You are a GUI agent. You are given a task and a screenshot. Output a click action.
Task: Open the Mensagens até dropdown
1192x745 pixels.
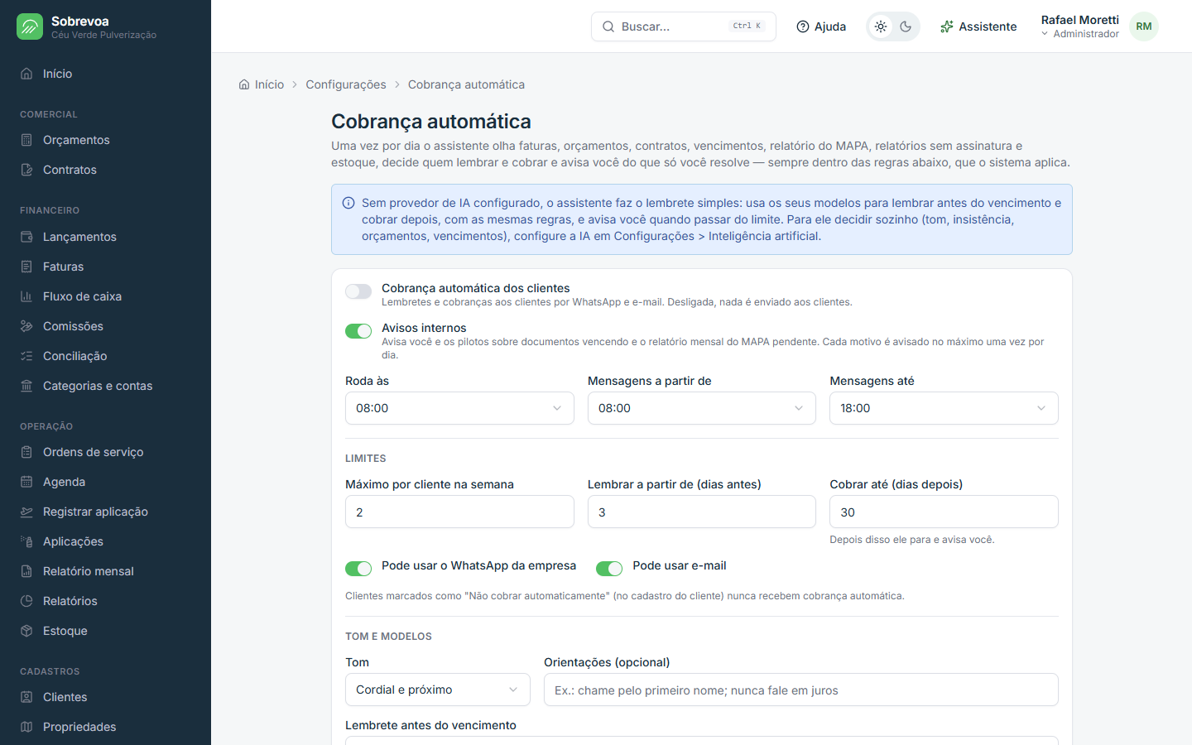click(x=944, y=408)
